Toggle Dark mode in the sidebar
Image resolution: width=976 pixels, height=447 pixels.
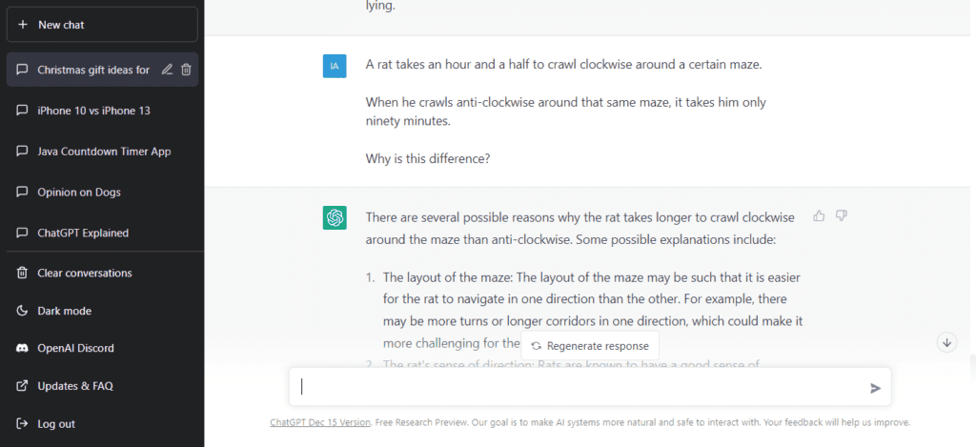point(64,311)
